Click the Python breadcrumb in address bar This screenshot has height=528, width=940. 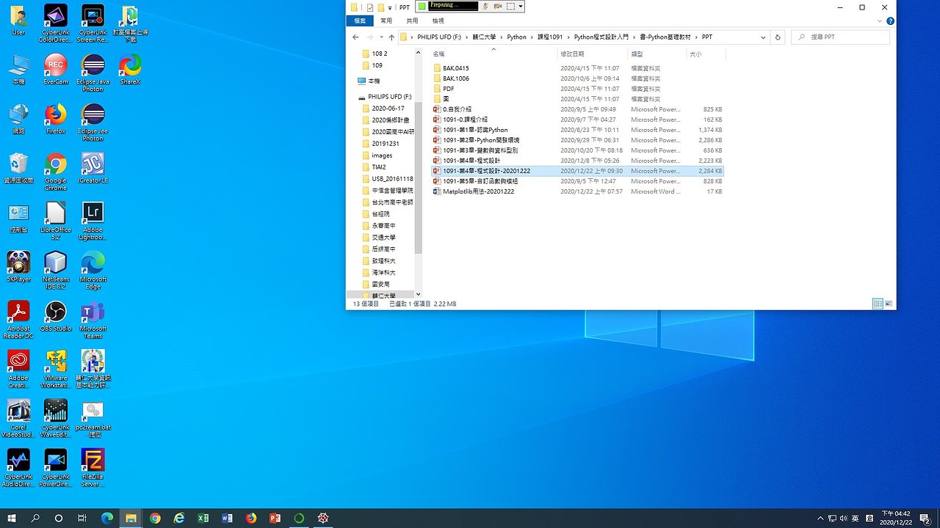[516, 37]
